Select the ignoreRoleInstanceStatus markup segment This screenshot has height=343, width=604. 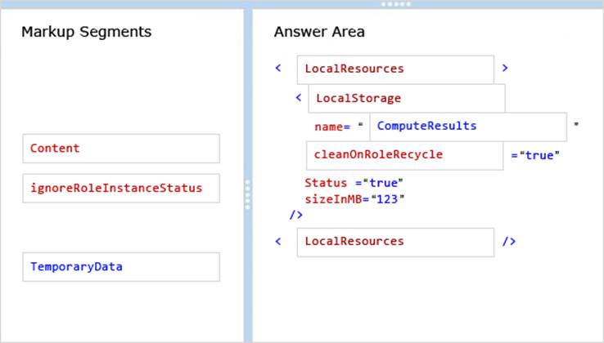click(x=120, y=188)
